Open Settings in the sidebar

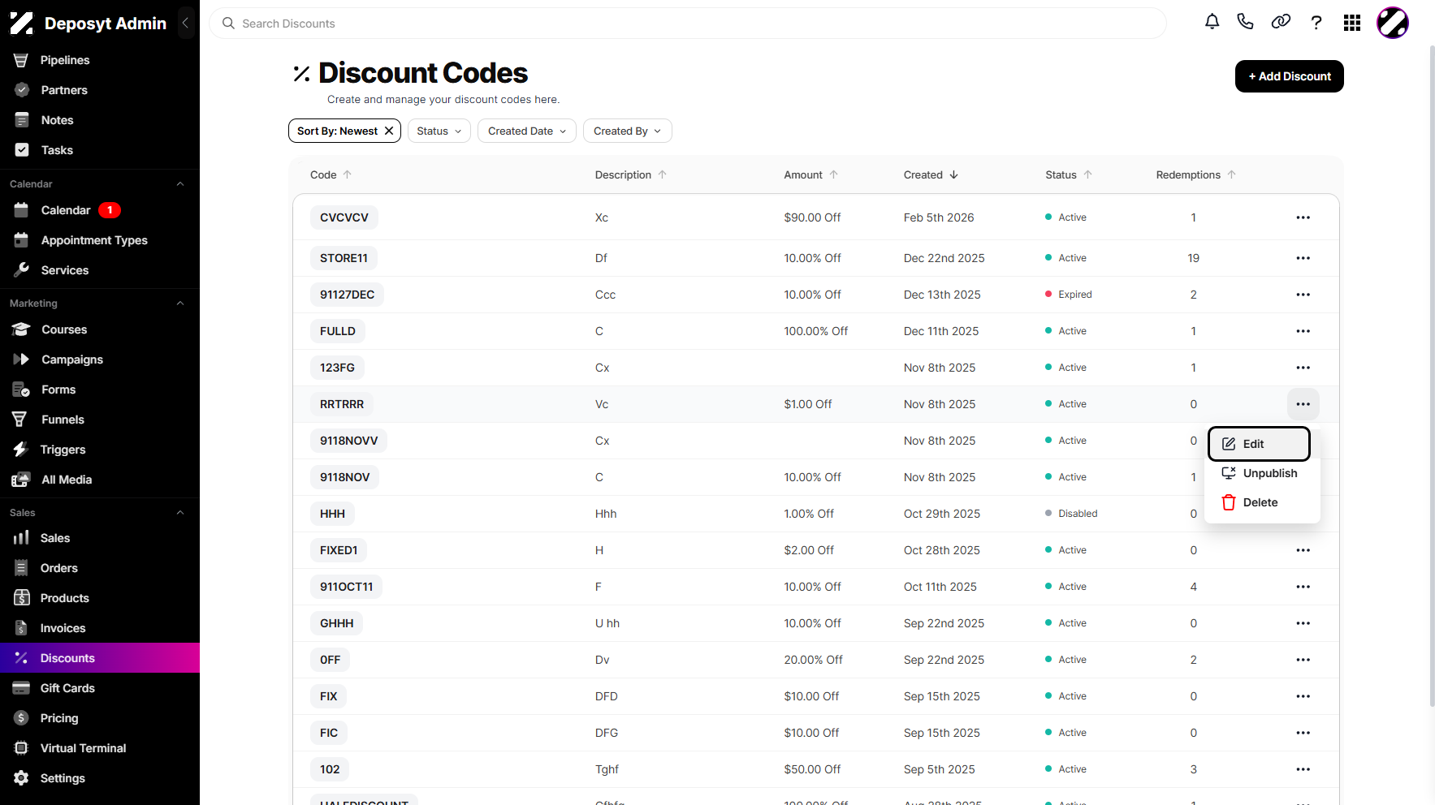click(100, 778)
